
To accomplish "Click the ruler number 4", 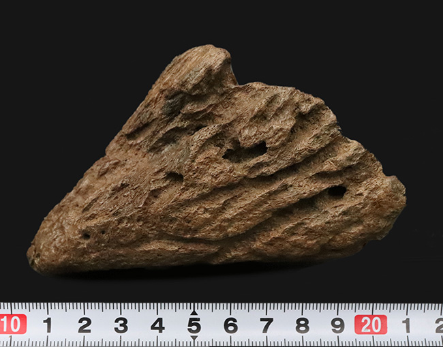I will (157, 325).
